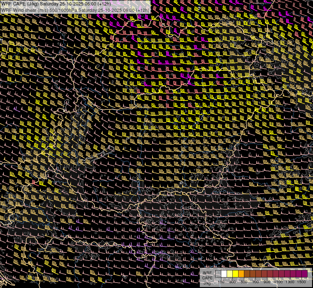Click the 'J/kg' unit label in the legend

pyautogui.click(x=207, y=283)
